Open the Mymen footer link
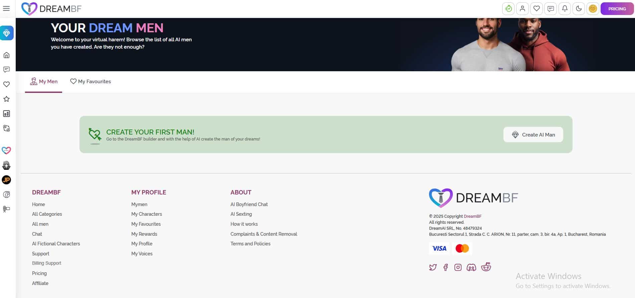 point(139,204)
